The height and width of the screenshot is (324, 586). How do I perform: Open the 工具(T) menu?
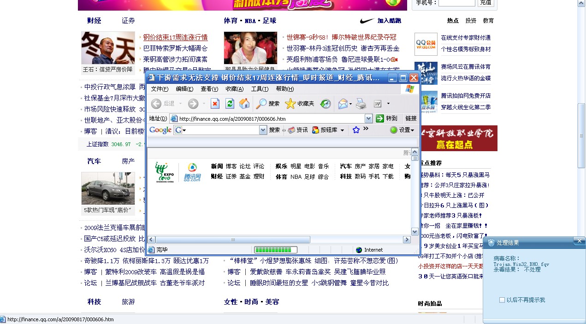(x=260, y=89)
